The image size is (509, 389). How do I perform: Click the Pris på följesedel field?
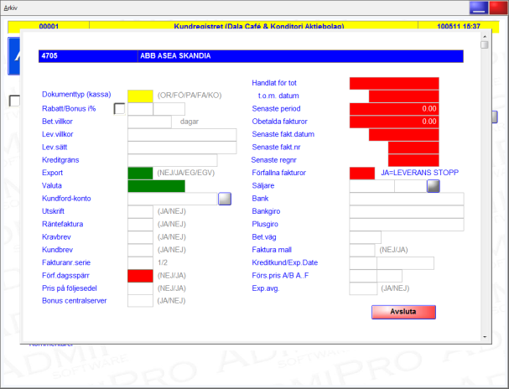coord(140,288)
